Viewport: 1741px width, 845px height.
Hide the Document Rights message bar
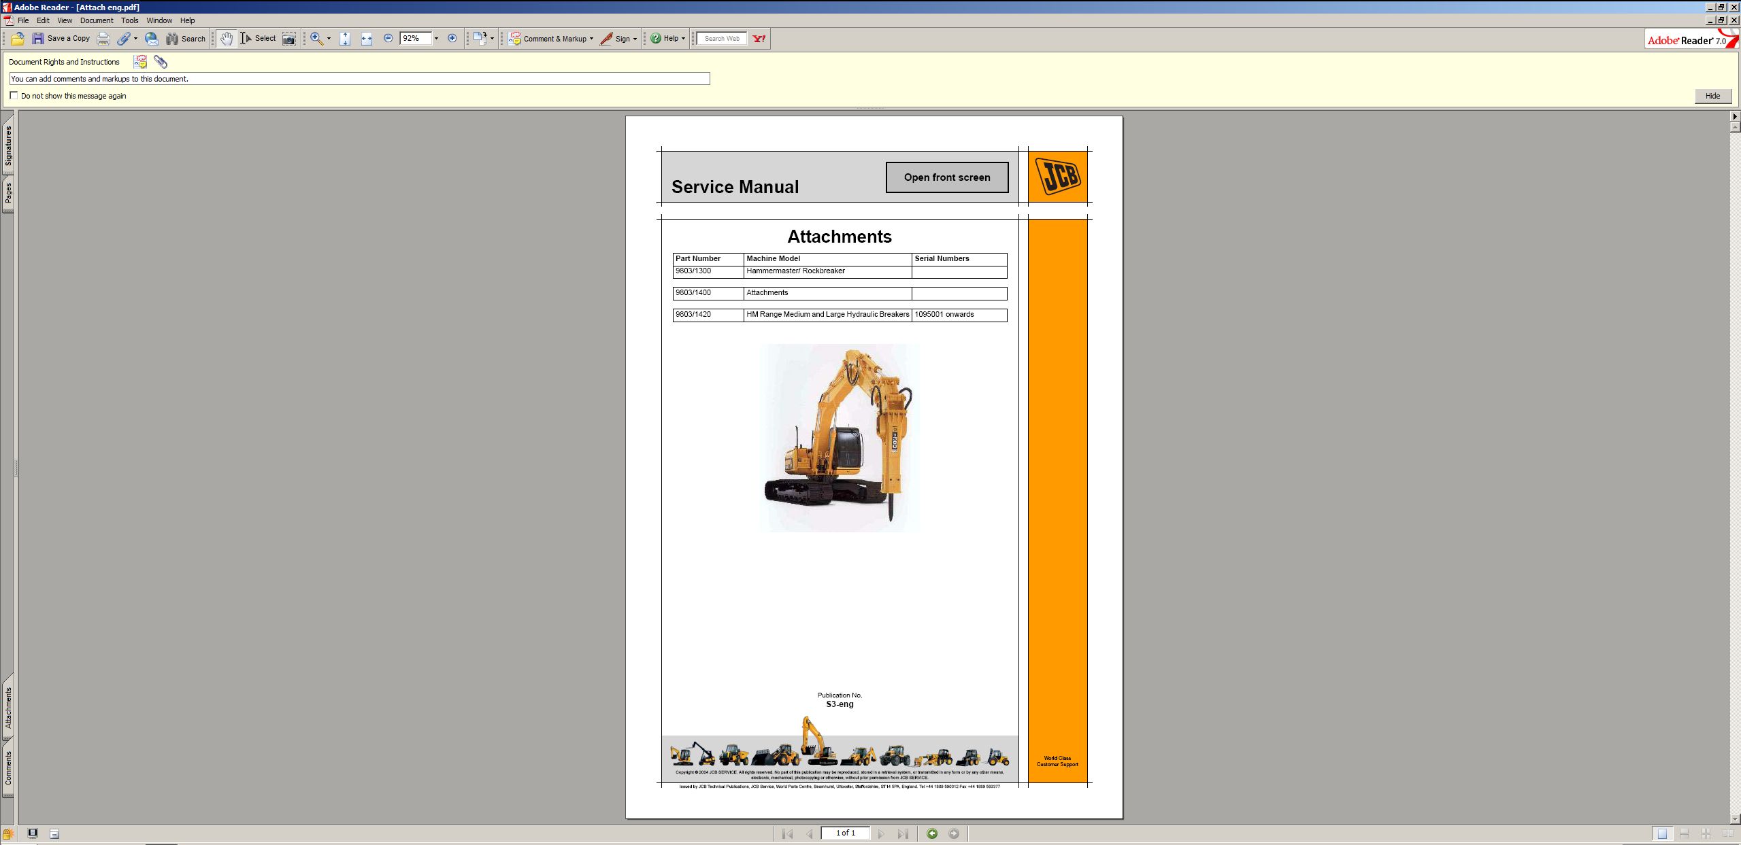(x=1712, y=96)
